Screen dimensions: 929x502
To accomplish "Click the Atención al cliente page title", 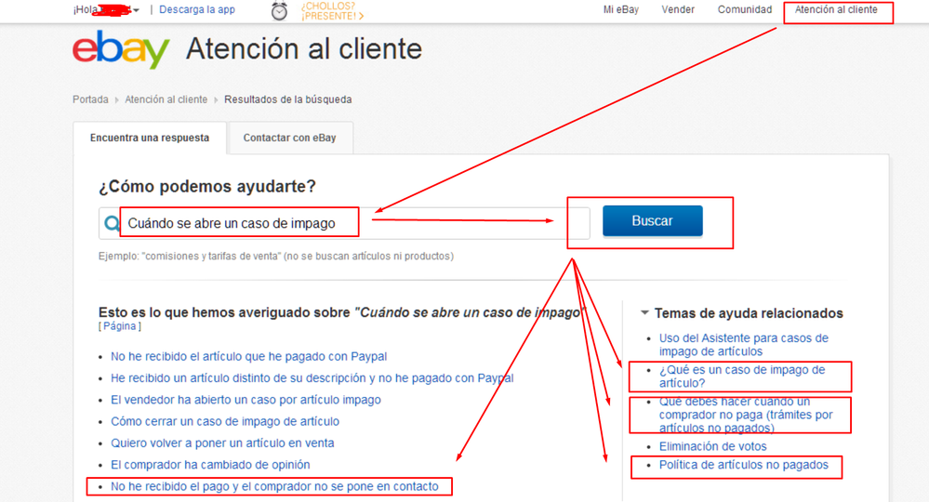I will click(x=304, y=49).
